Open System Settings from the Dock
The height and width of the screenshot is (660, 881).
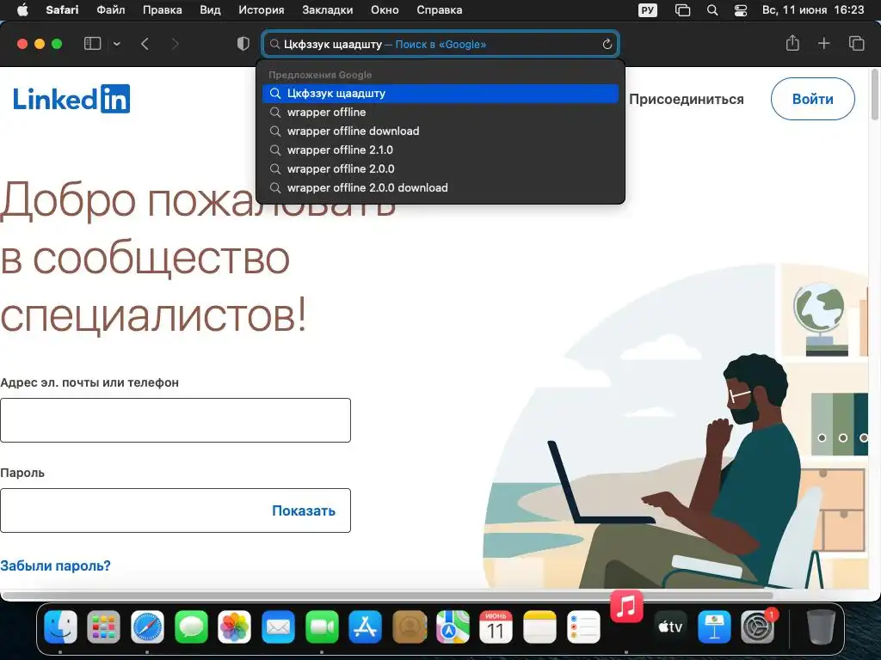tap(757, 626)
